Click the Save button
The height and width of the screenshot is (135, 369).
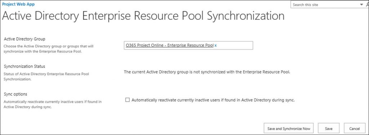[329, 129]
